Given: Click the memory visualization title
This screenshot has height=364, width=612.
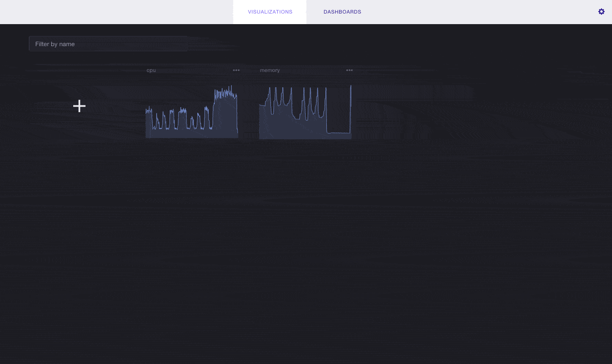Looking at the screenshot, I should (x=270, y=70).
